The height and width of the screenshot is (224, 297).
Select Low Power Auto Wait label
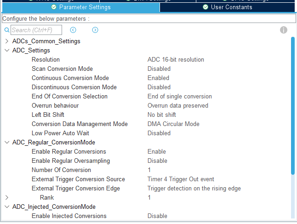(60, 133)
